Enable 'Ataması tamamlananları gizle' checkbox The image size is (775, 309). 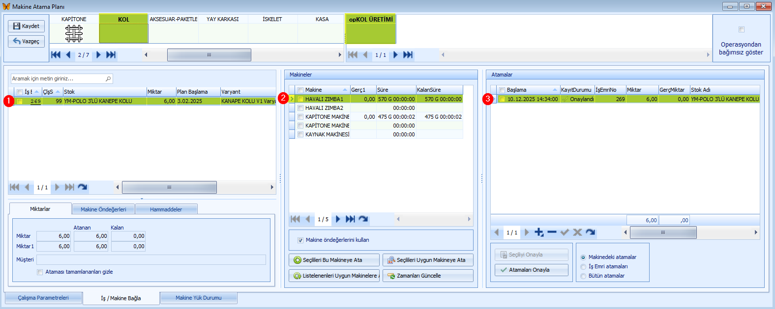click(40, 272)
